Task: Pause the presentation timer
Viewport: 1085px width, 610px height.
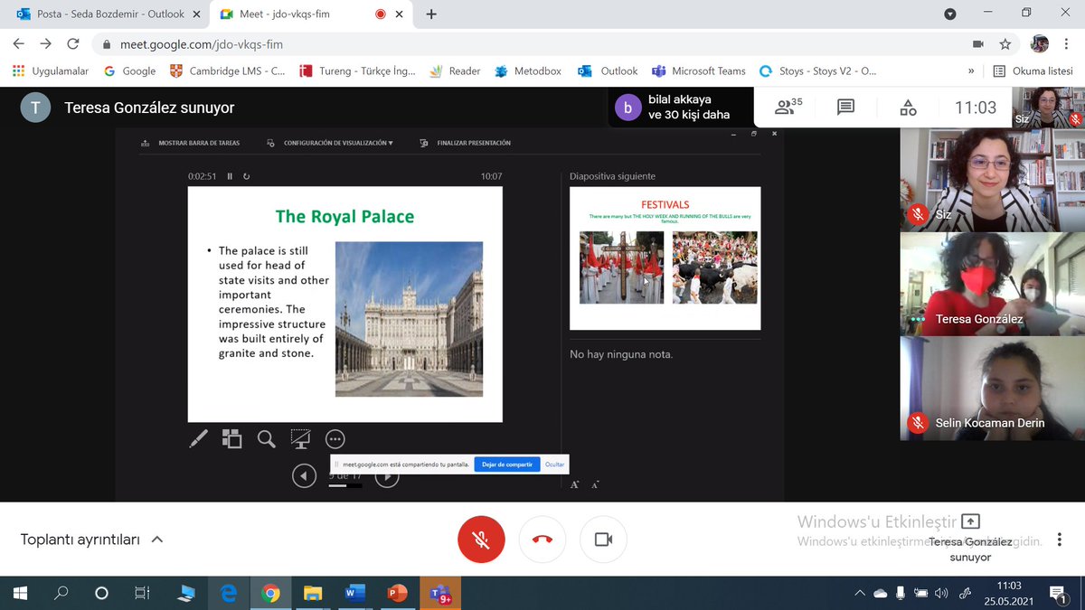Action: coord(231,176)
